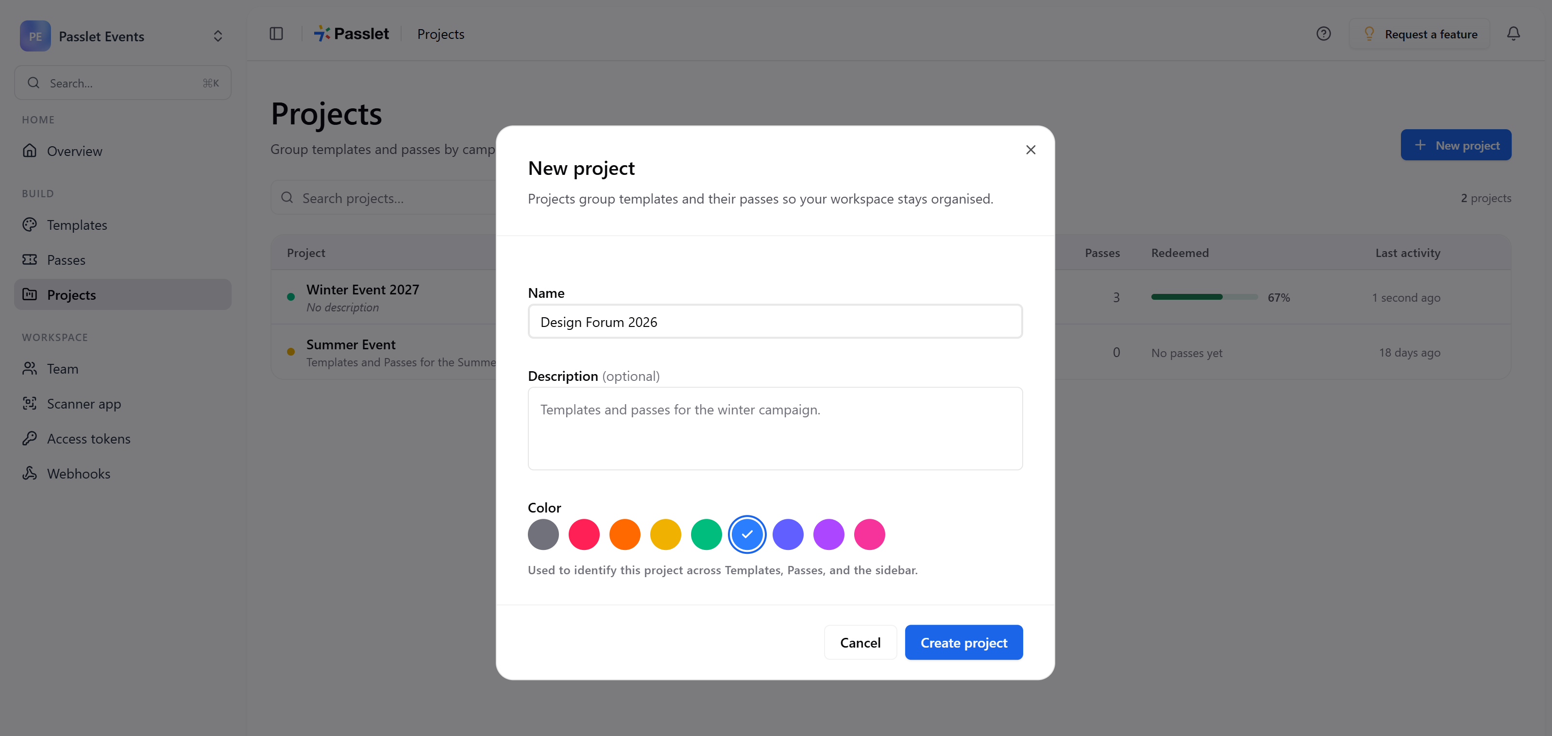Screen dimensions: 1552x736
Task: Click the Passes column header
Action: point(1102,253)
